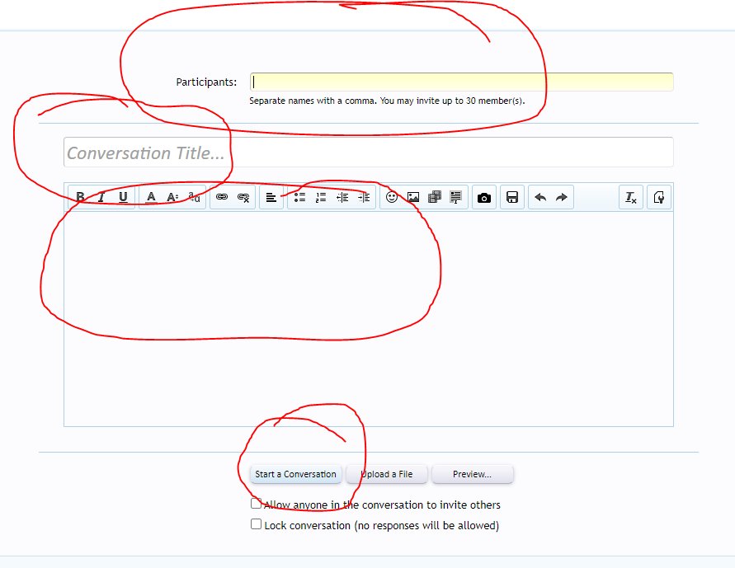
Task: Open the text color picker
Action: (x=151, y=197)
